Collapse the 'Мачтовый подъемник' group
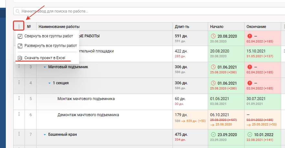The height and width of the screenshot is (148, 285). point(45,67)
